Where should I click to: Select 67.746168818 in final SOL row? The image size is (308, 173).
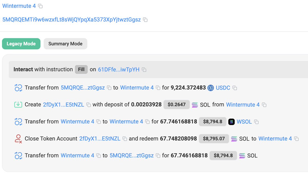189,156
